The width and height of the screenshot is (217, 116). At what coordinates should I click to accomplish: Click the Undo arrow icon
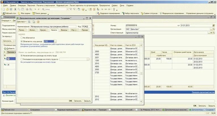click(x=35, y=9)
